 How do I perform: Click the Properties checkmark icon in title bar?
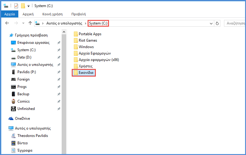(16, 6)
